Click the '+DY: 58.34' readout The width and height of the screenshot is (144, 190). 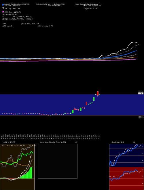(x=20, y=145)
